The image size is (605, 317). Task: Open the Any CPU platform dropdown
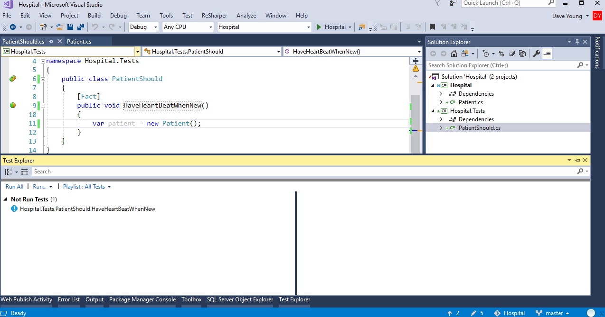coord(211,27)
